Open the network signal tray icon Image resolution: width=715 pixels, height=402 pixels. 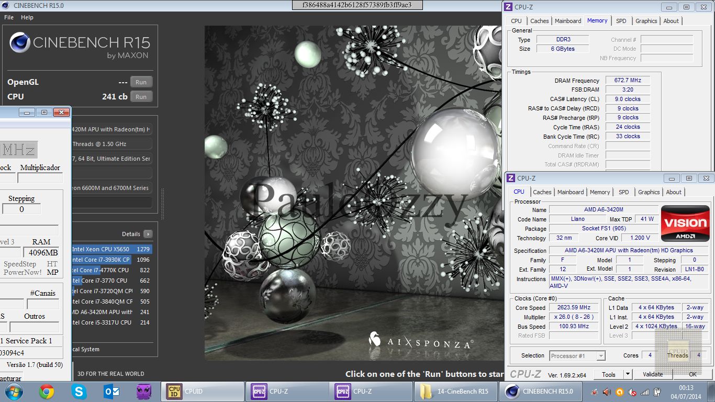click(645, 392)
